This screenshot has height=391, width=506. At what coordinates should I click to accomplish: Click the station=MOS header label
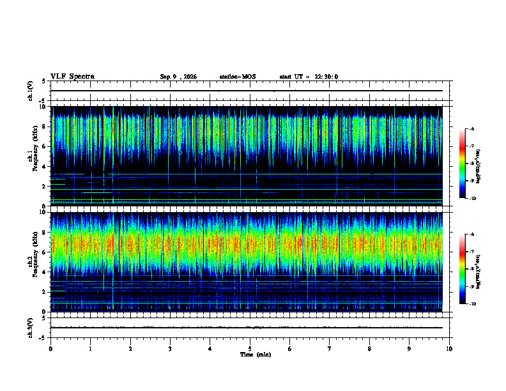point(238,77)
